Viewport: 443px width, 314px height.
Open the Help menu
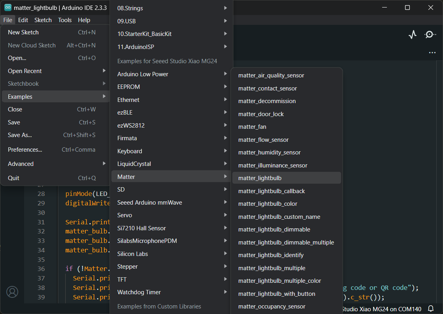(84, 20)
